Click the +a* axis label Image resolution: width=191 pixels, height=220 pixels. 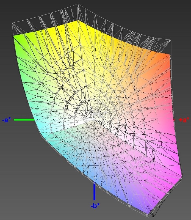[x=184, y=120]
